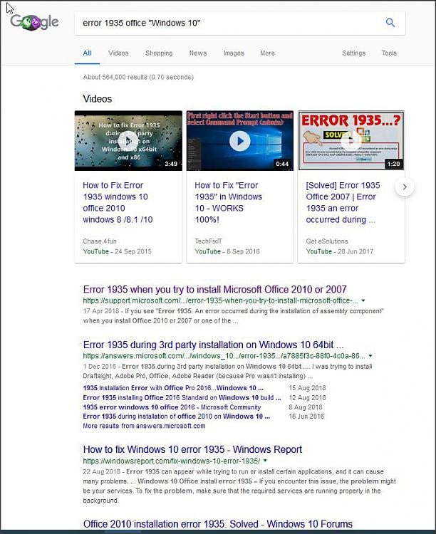Open 'How to fix Windows 10 error 1935 - Windows Report'
The width and height of the screenshot is (436, 534).
pyautogui.click(x=192, y=449)
